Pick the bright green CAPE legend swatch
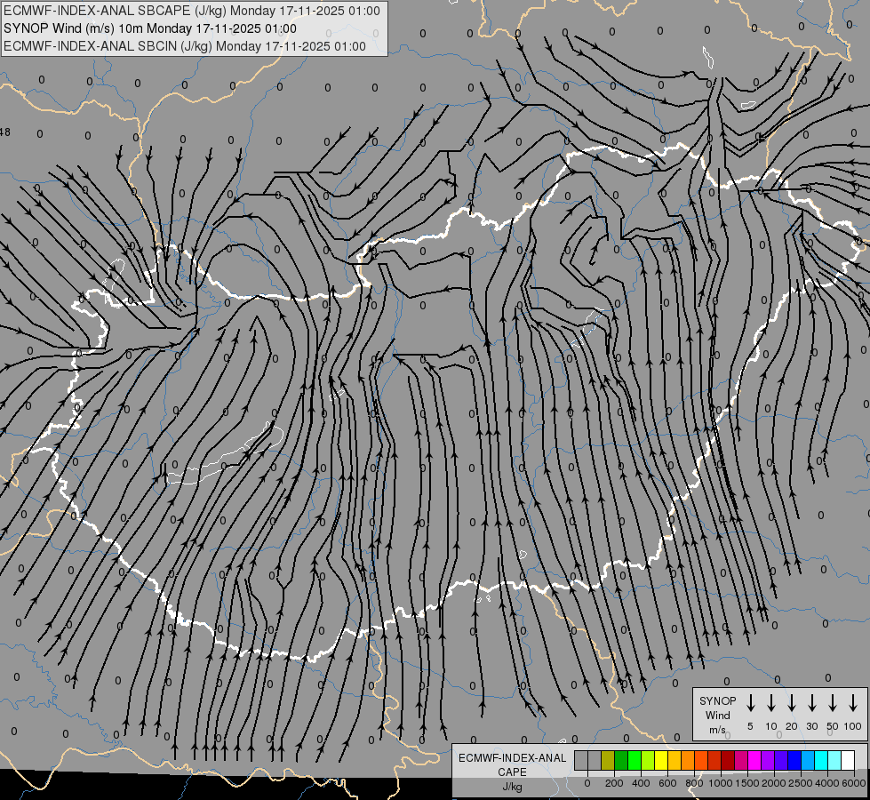This screenshot has height=800, width=870. click(635, 760)
